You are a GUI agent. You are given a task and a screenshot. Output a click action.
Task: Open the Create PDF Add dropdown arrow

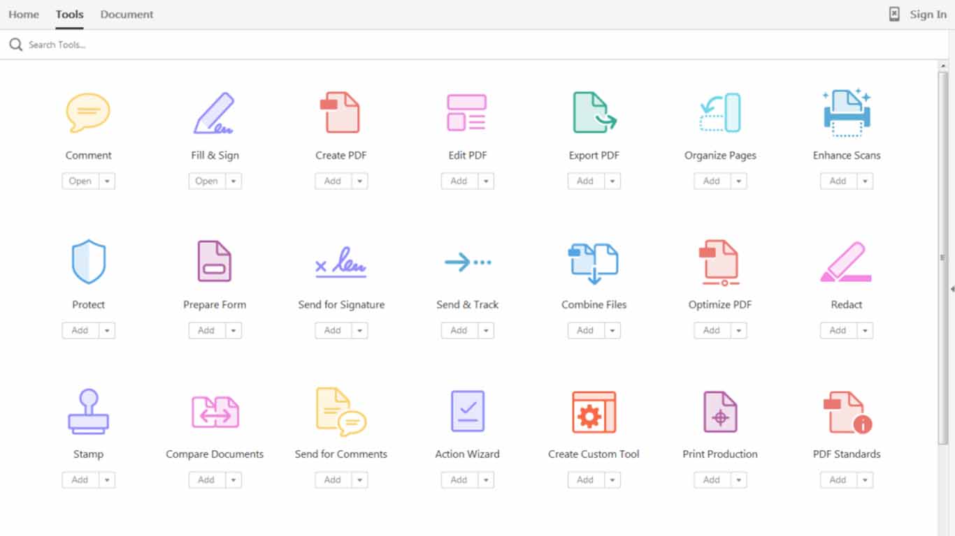coord(360,181)
